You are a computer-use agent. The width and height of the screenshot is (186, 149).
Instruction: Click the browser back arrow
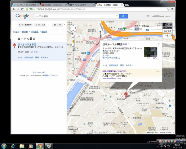point(14,9)
